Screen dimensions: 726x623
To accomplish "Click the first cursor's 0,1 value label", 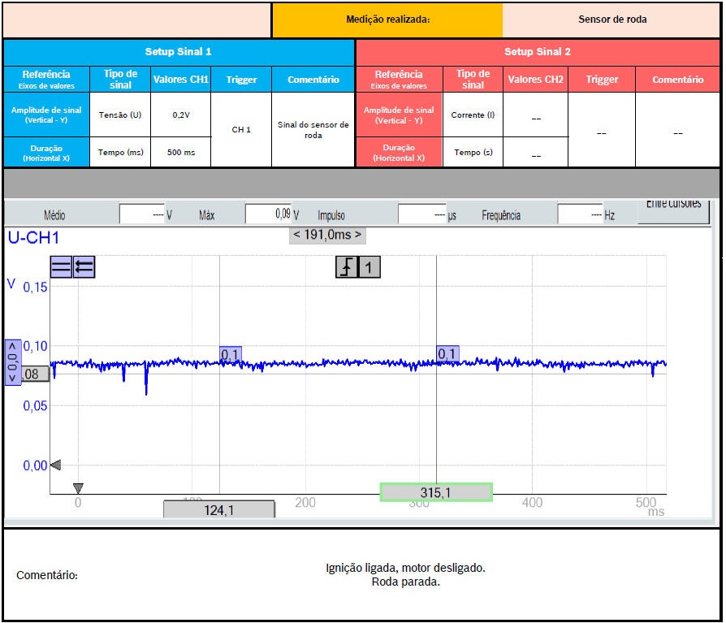I will point(231,354).
